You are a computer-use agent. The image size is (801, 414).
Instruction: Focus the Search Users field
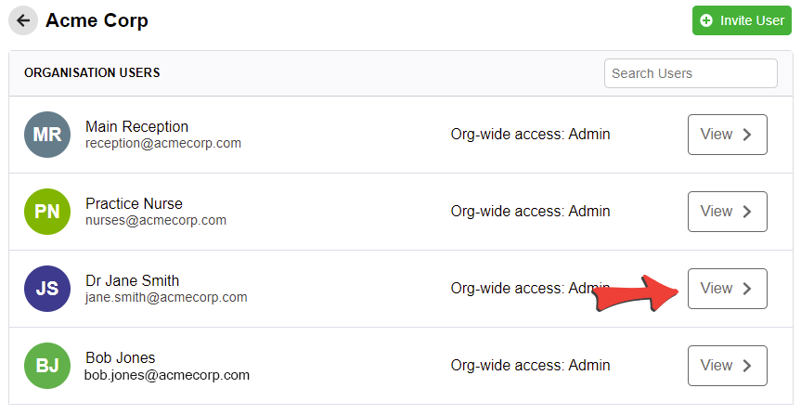click(x=691, y=73)
